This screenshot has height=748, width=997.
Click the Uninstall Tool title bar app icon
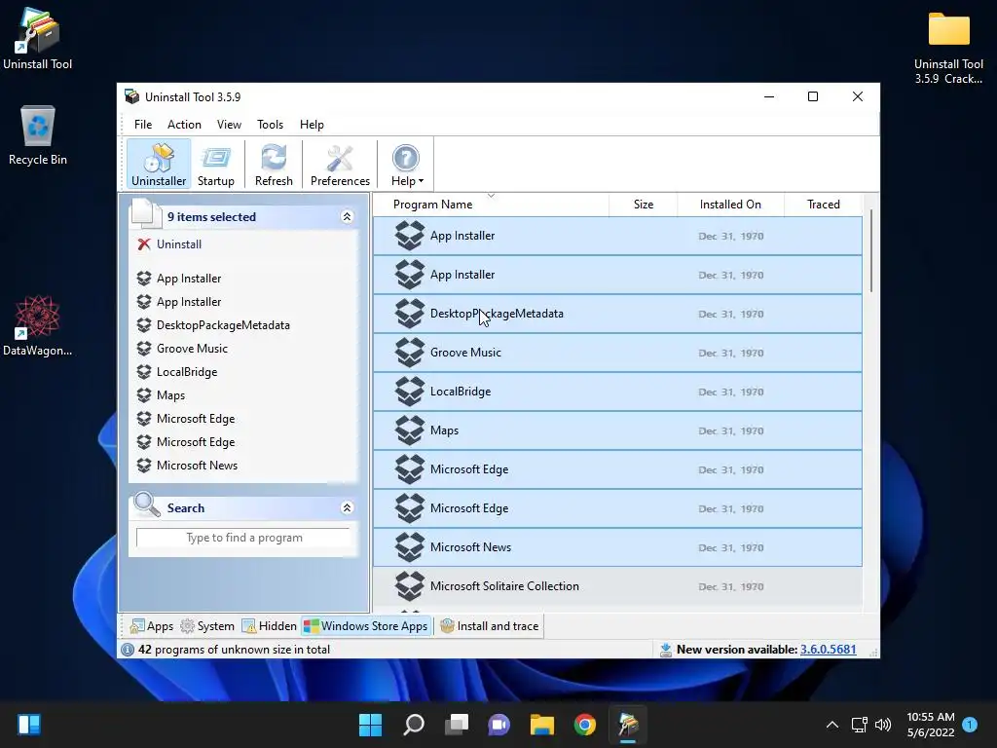tap(131, 96)
